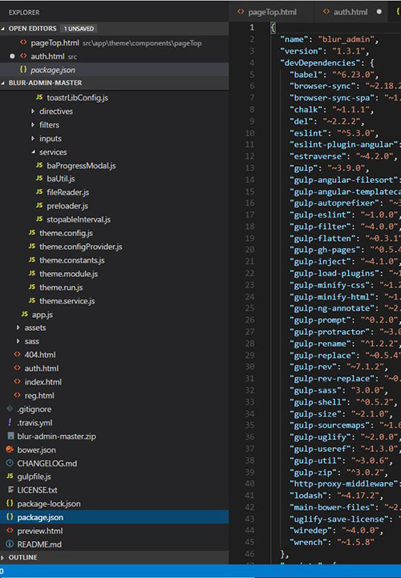401x578 pixels.
Task: Expand the assets folder
Action: [x=18, y=328]
